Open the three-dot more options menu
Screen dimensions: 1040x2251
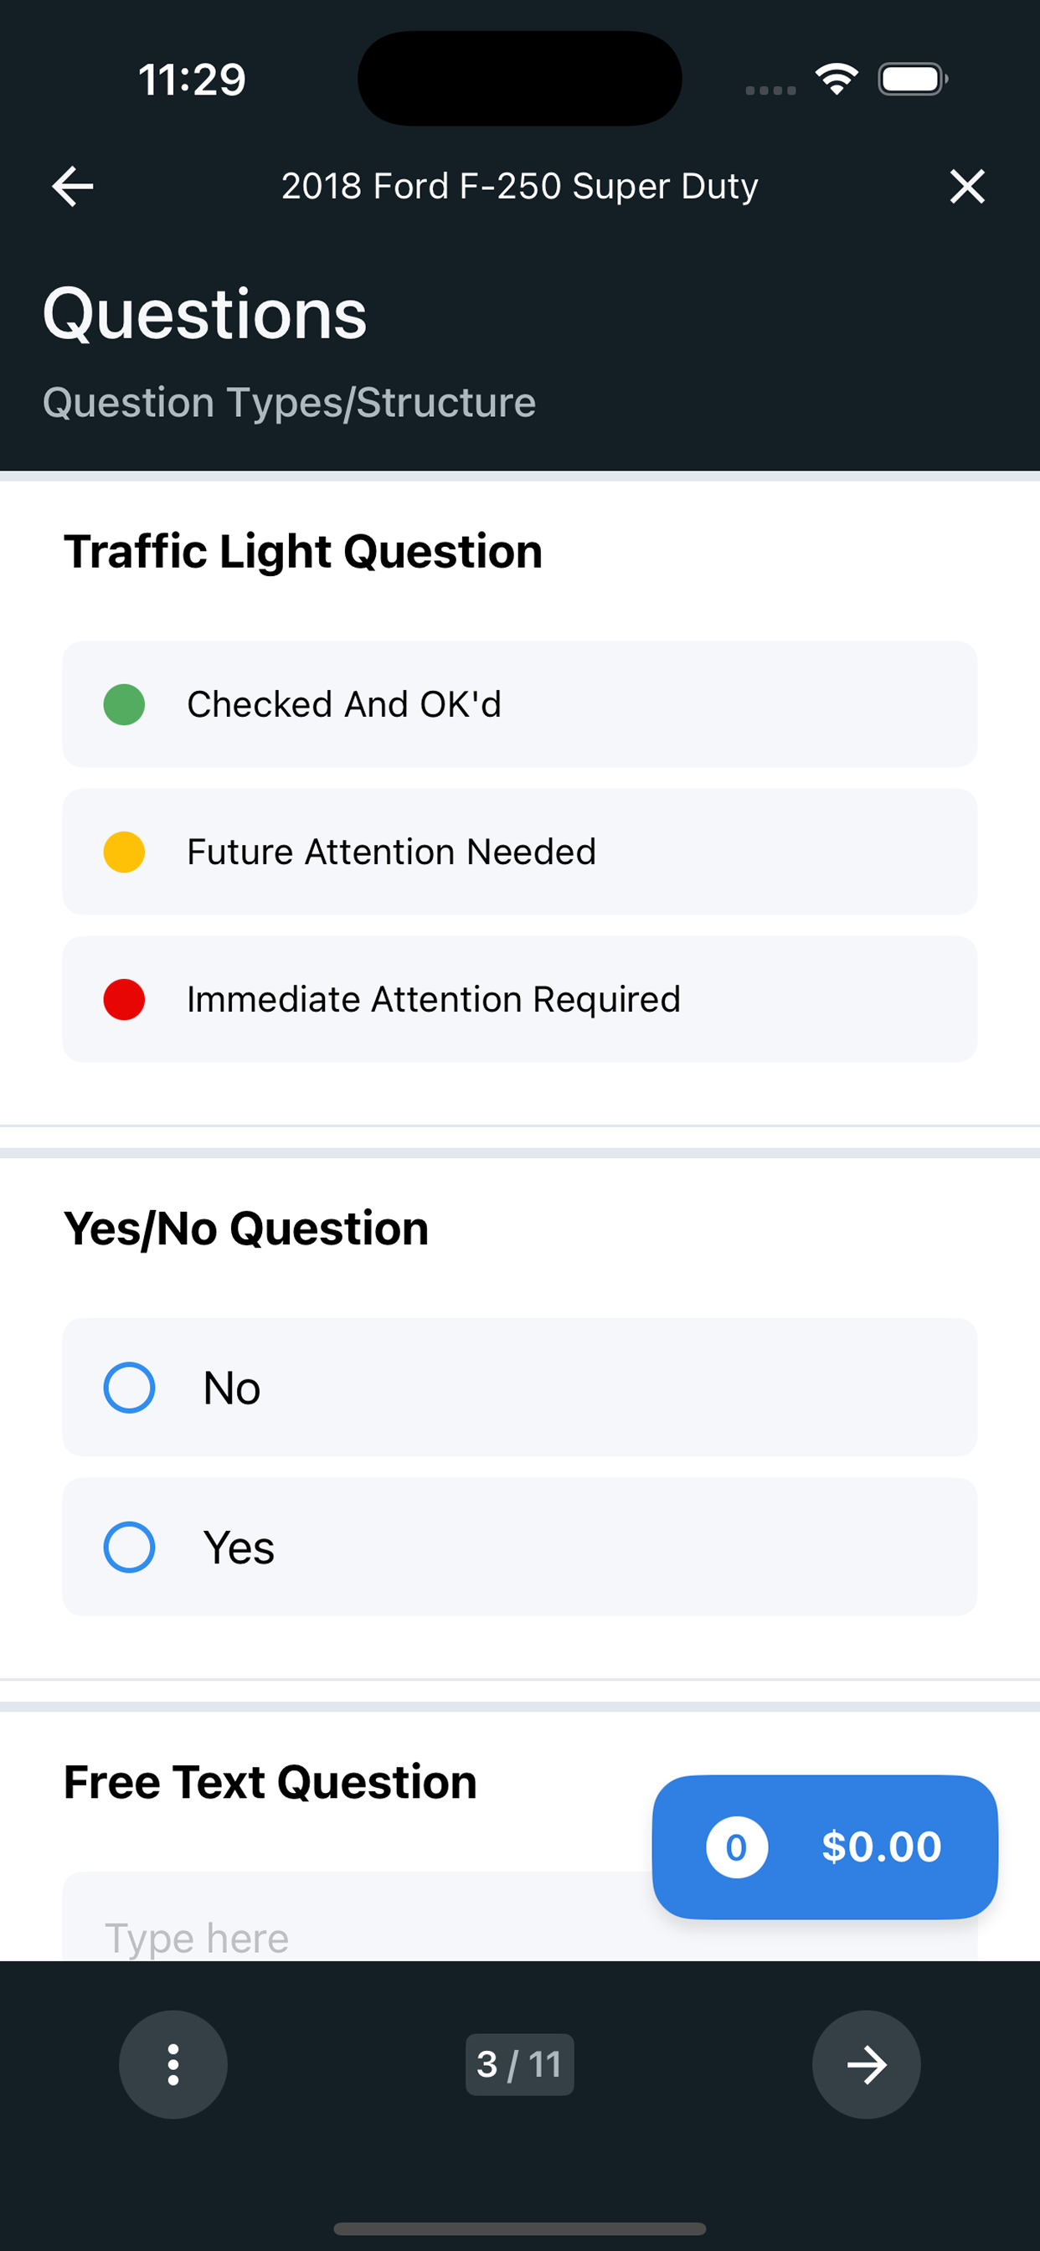point(173,2064)
